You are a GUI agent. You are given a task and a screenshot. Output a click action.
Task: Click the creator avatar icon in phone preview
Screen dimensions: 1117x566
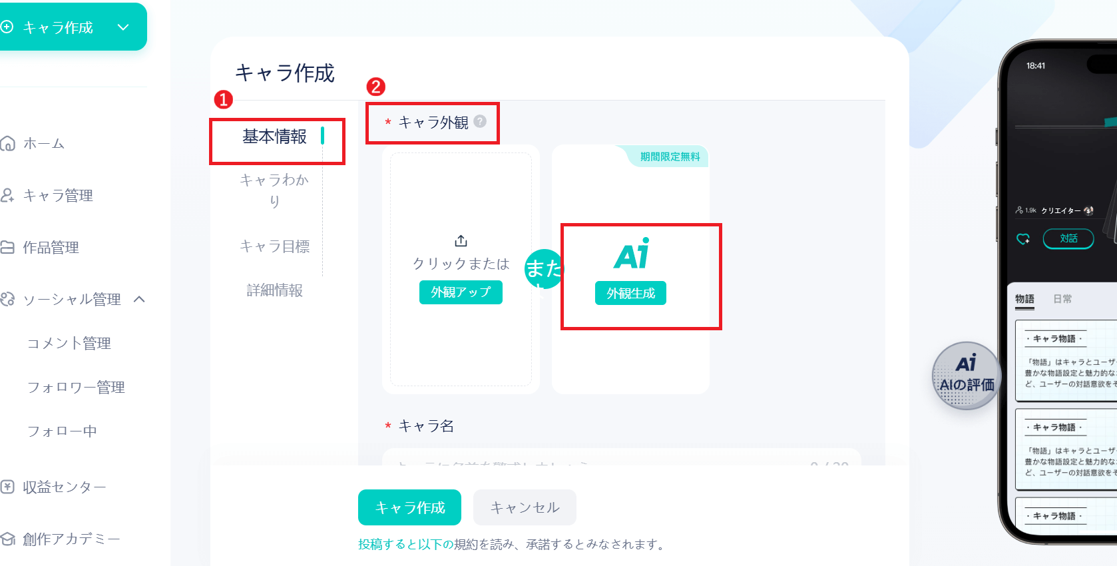point(1089,210)
